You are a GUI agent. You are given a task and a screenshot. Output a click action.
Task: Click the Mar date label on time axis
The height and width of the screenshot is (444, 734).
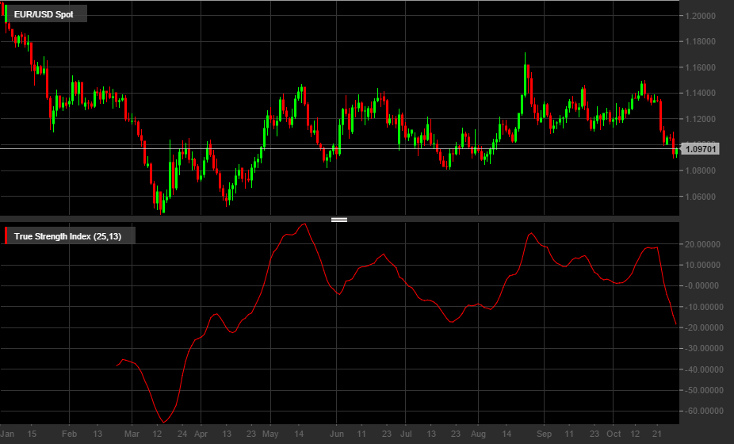click(x=132, y=434)
